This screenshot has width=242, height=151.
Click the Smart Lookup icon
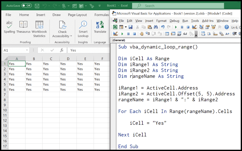(83, 25)
